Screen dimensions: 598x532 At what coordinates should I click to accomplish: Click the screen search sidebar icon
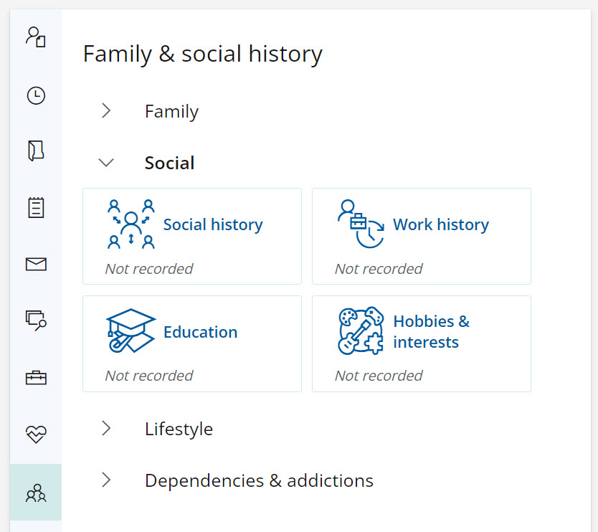tap(36, 320)
